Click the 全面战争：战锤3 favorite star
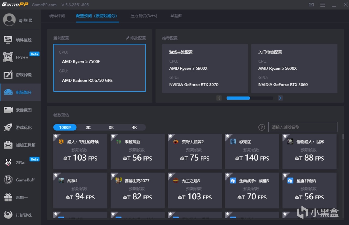Image resolution: width=349 pixels, height=225 pixels. pyautogui.click(x=227, y=175)
